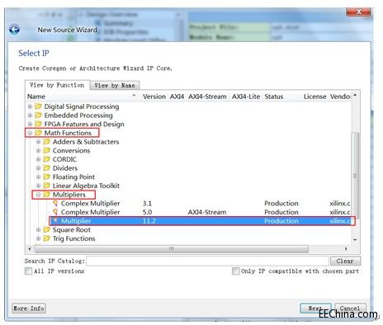Select the Multiplier version 11.2 row
Viewport: 383px width, 325px height.
point(202,221)
